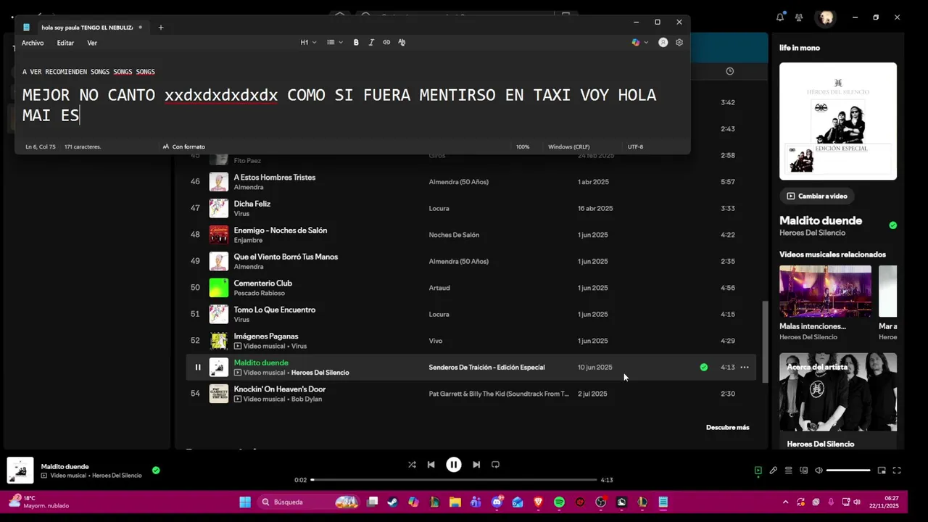The image size is (928, 522).
Task: Open Notepad account profile icon
Action: (663, 43)
